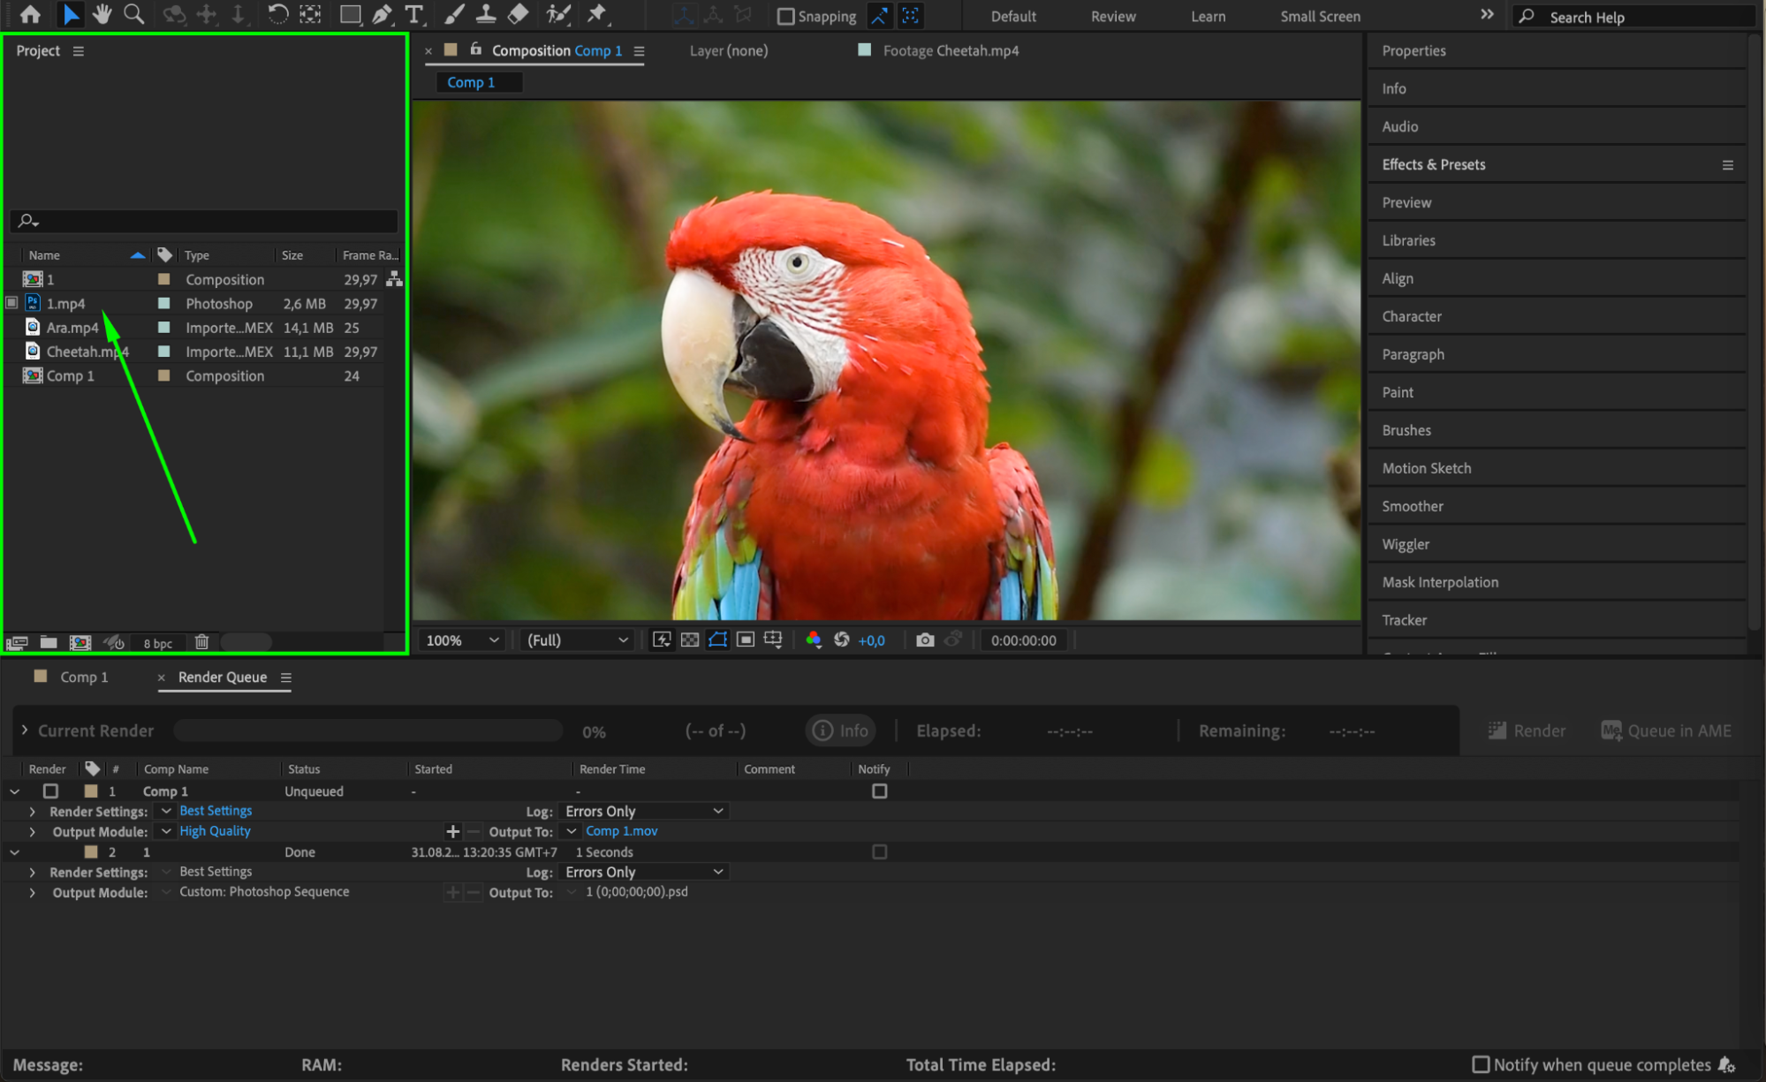Click the Queue in AME button
Image resolution: width=1766 pixels, height=1082 pixels.
1666,730
